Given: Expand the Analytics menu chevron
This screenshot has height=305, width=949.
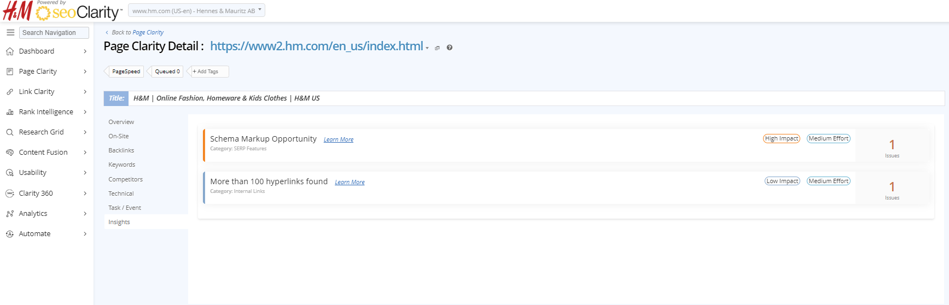Looking at the screenshot, I should coord(85,214).
